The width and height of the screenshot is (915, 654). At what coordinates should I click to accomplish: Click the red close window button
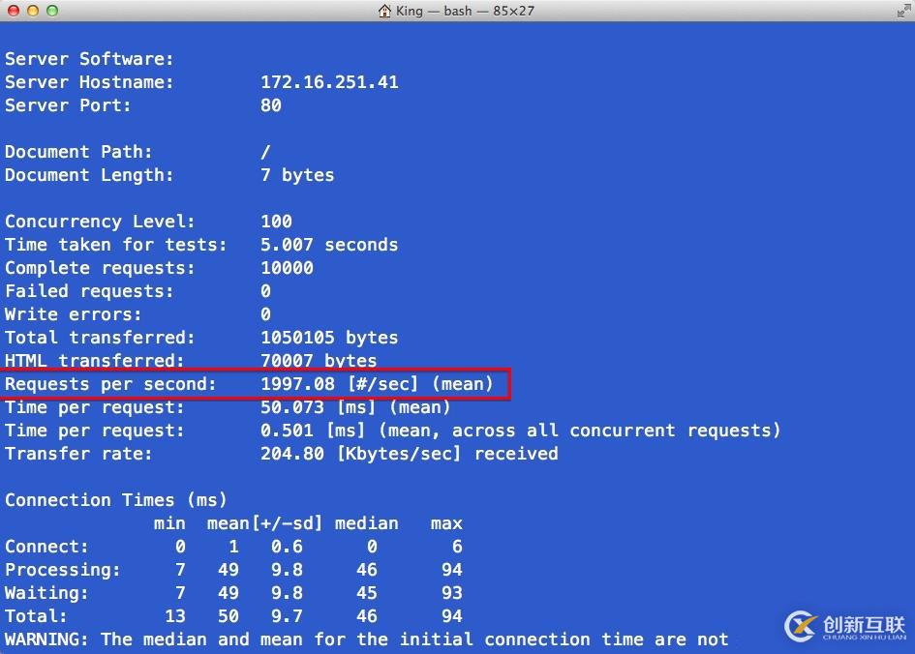pyautogui.click(x=14, y=11)
